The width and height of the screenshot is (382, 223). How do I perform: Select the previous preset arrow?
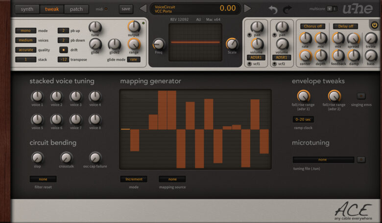click(x=143, y=8)
